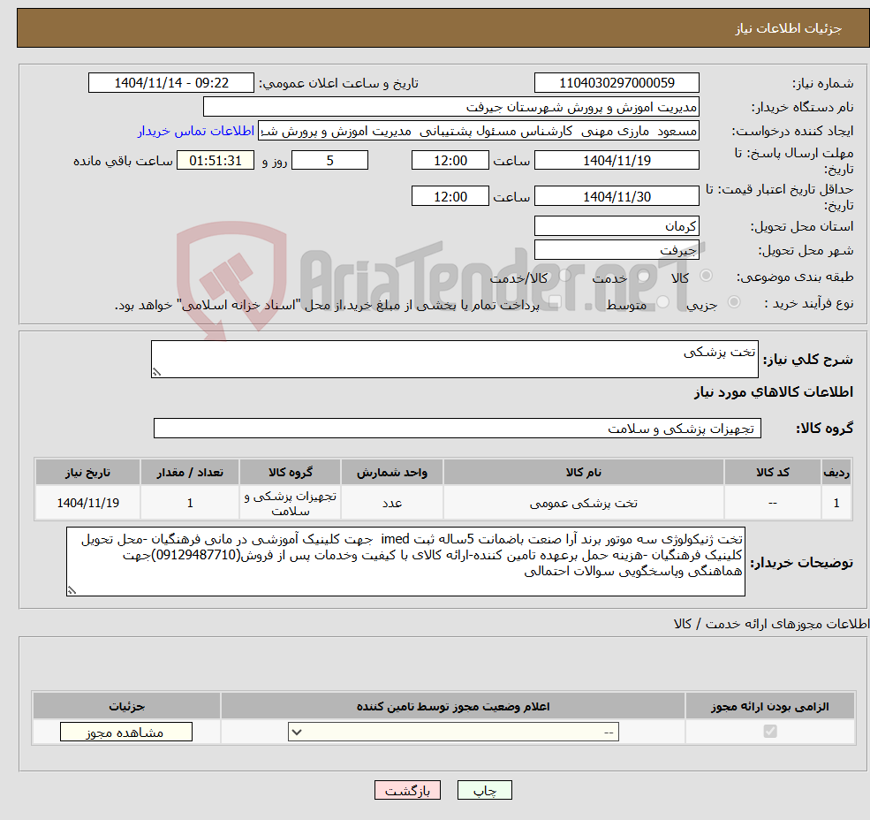The image size is (870, 820).
Task: Click the 1404/11/19 need date cell
Action: click(87, 503)
